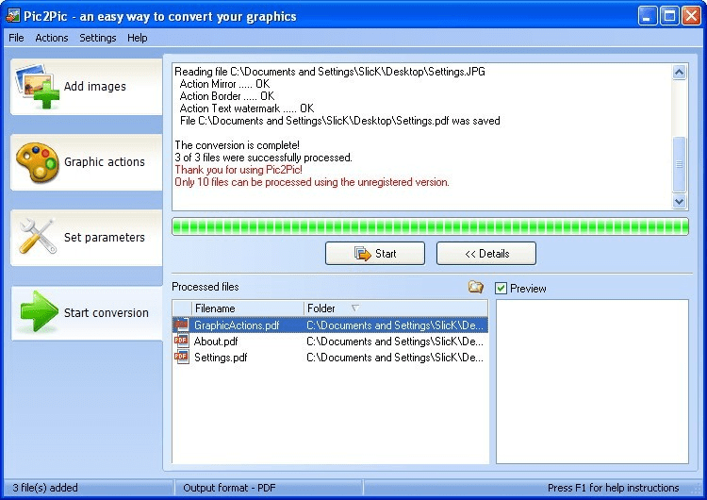The width and height of the screenshot is (707, 500).
Task: Open the processed files folder icon
Action: (x=475, y=287)
